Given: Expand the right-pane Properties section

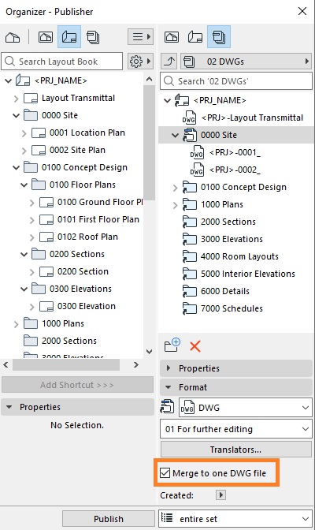Looking at the screenshot, I should (x=236, y=368).
